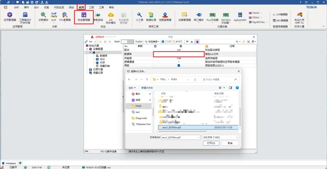Open the Pico示波器 oscilloscope tool
Image resolution: width=327 pixels, height=169 pixels.
point(212,16)
